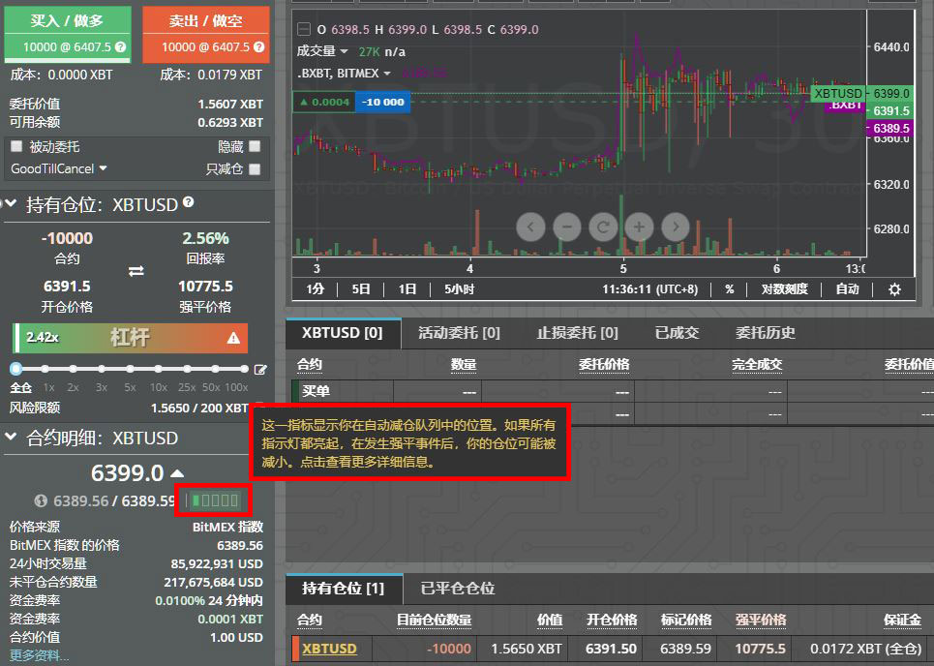Open the help icon on the buy price
934x666 pixels.
[120, 47]
